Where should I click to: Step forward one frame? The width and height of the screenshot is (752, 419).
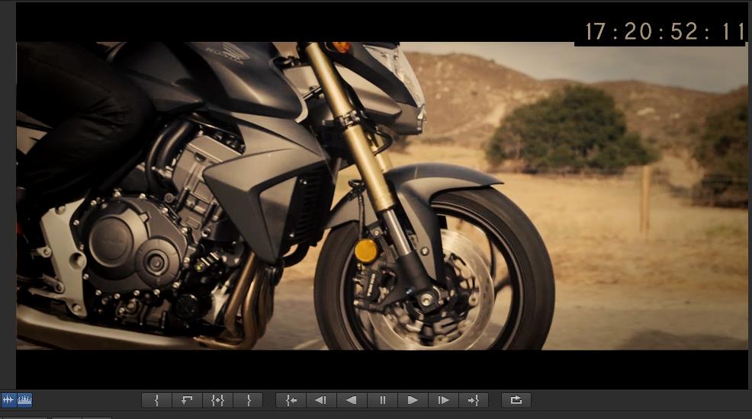[443, 400]
